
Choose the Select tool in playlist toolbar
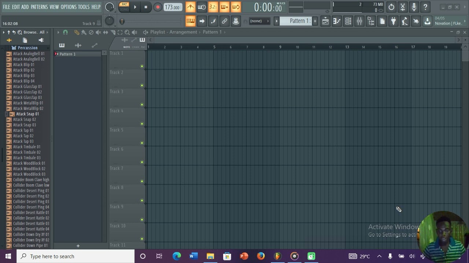tap(120, 32)
